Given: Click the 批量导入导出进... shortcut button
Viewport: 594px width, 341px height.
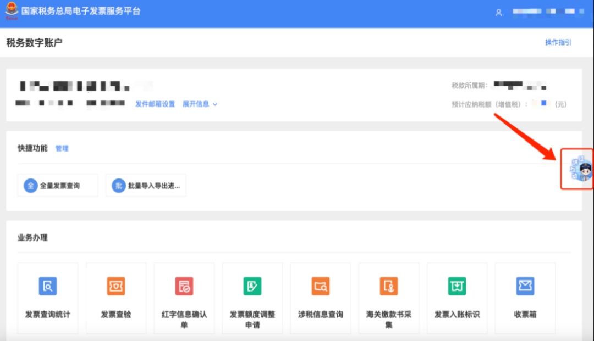Looking at the screenshot, I should (x=146, y=186).
